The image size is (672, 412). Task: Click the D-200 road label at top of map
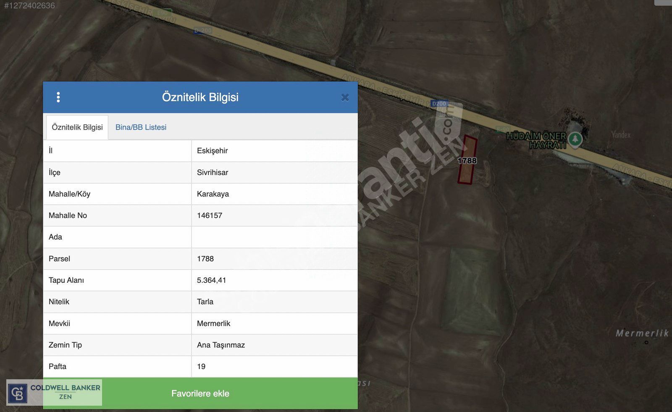(203, 31)
